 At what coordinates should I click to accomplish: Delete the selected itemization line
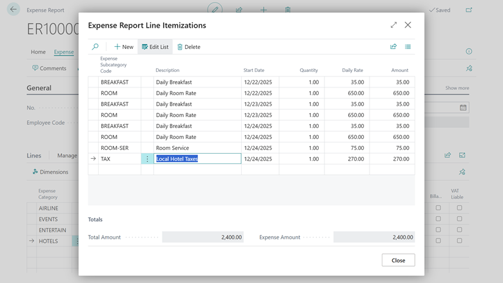(x=188, y=47)
